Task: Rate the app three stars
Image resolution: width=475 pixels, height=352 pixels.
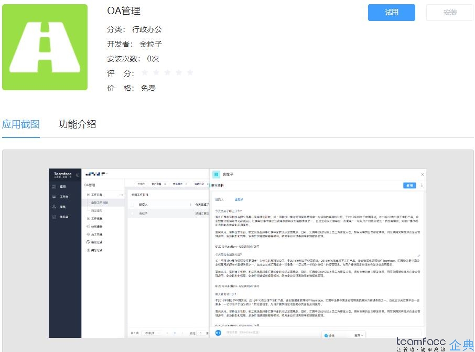Action: click(x=167, y=72)
